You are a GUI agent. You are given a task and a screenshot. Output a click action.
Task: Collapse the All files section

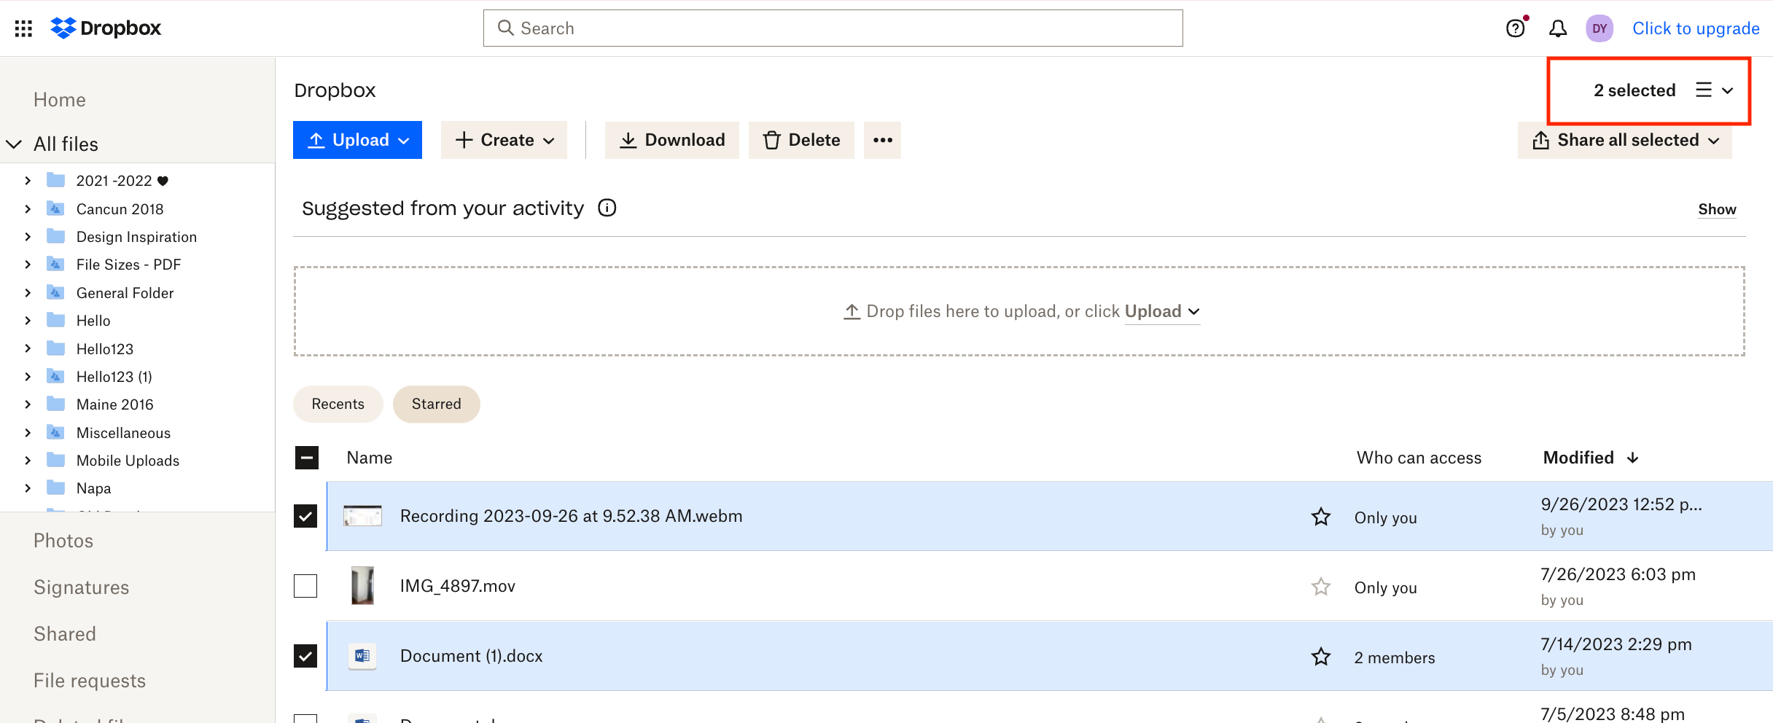click(14, 144)
